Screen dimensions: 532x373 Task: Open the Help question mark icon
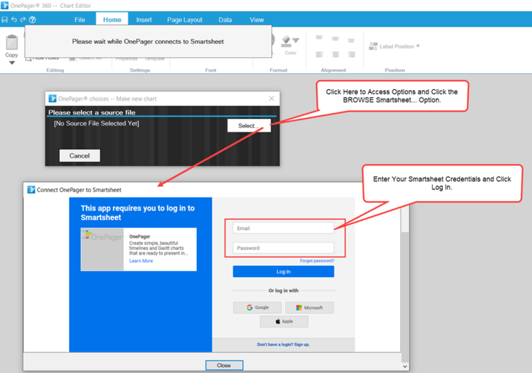pyautogui.click(x=32, y=20)
